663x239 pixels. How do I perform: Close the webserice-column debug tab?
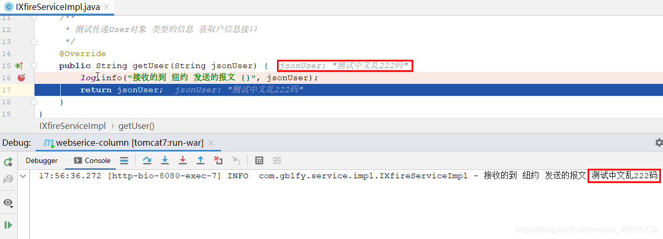[x=211, y=143]
